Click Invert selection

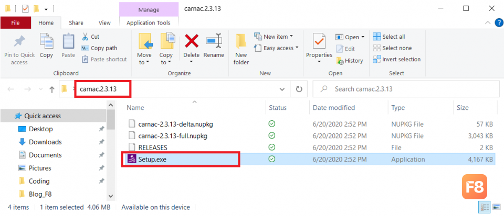coord(397,59)
